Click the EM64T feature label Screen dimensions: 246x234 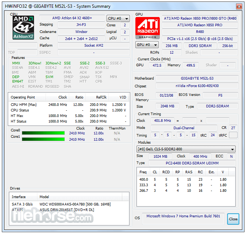(x=18, y=81)
